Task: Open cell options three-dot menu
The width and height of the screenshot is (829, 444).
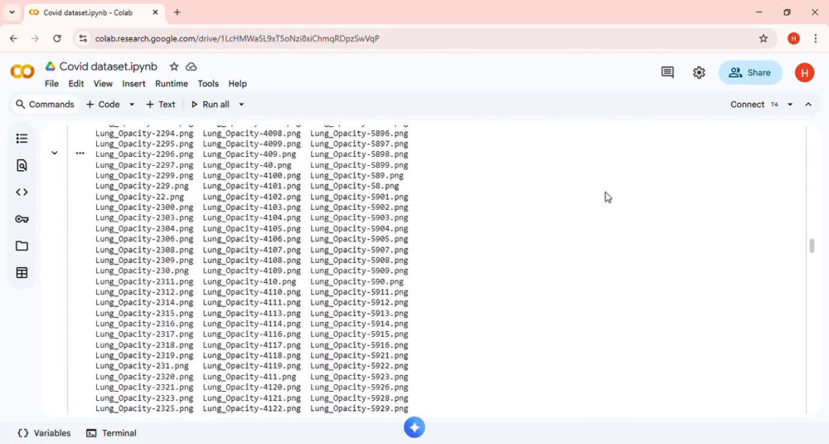Action: click(x=80, y=153)
